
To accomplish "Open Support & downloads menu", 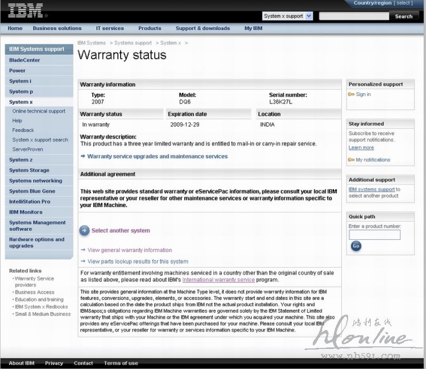I will 203,28.
